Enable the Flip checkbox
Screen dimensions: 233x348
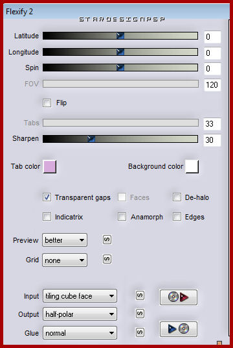pyautogui.click(x=47, y=103)
